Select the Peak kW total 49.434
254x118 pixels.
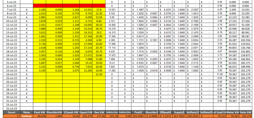click(40, 116)
